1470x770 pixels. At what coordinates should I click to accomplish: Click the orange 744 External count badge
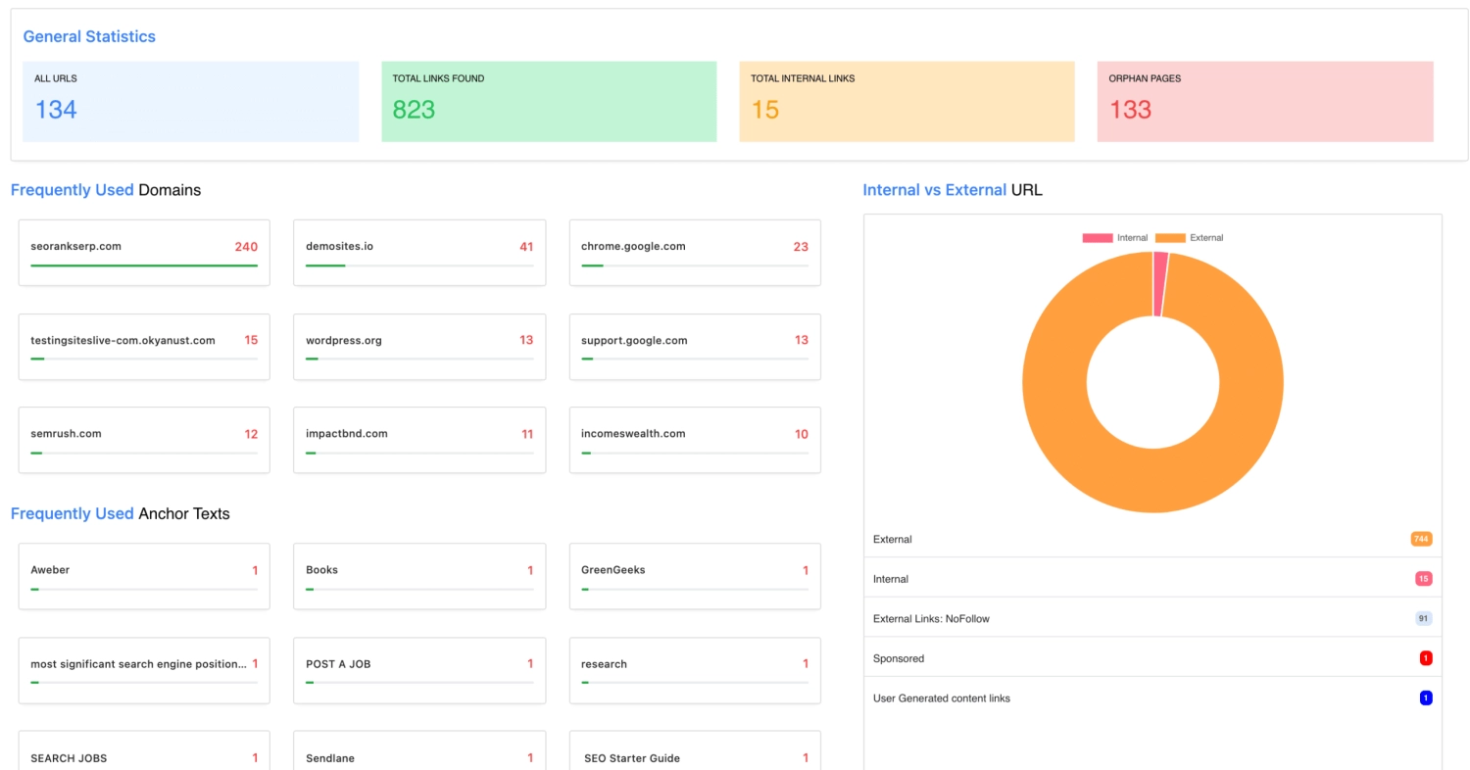click(1421, 539)
